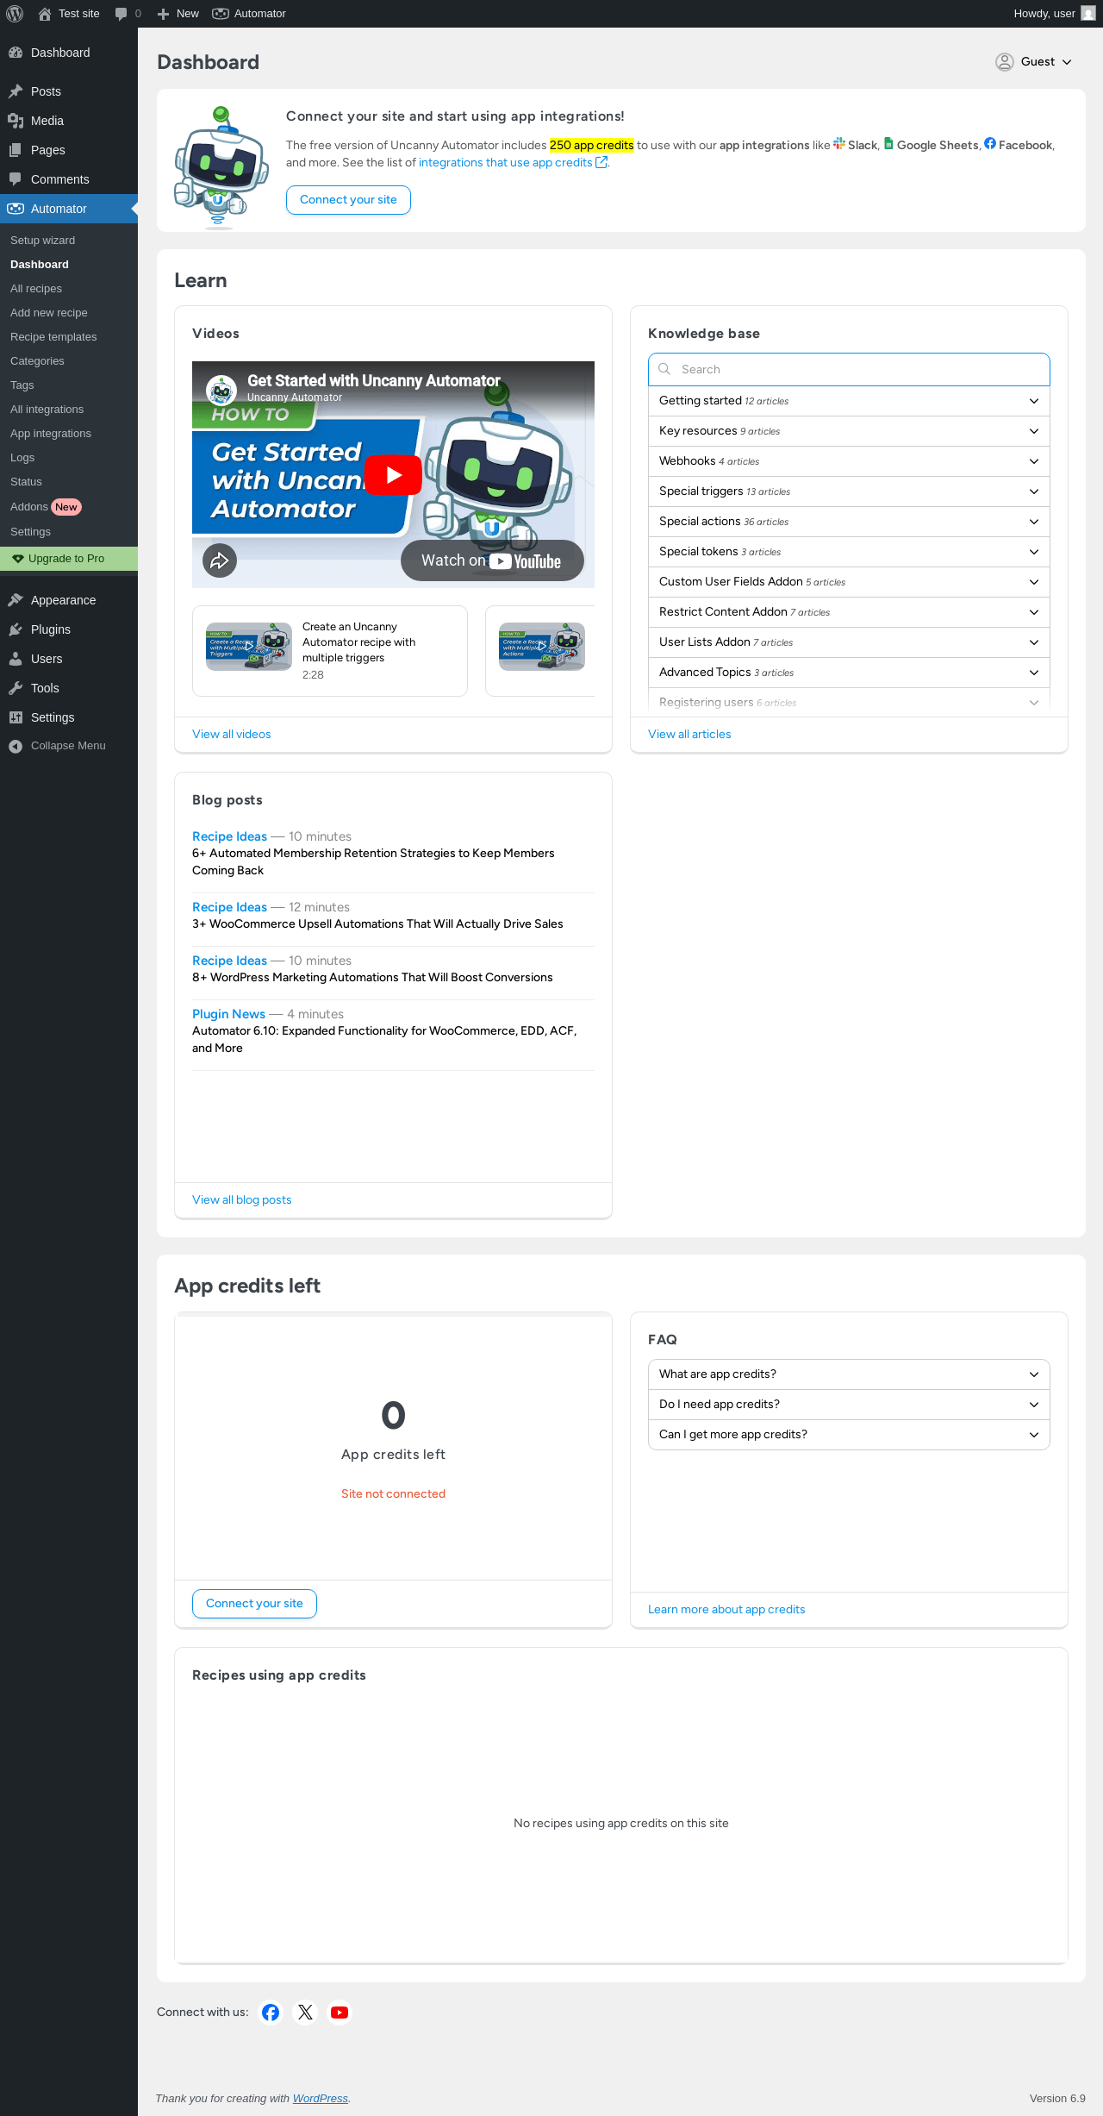The width and height of the screenshot is (1103, 2116).
Task: Open Learn more about app credits link
Action: tap(726, 1610)
